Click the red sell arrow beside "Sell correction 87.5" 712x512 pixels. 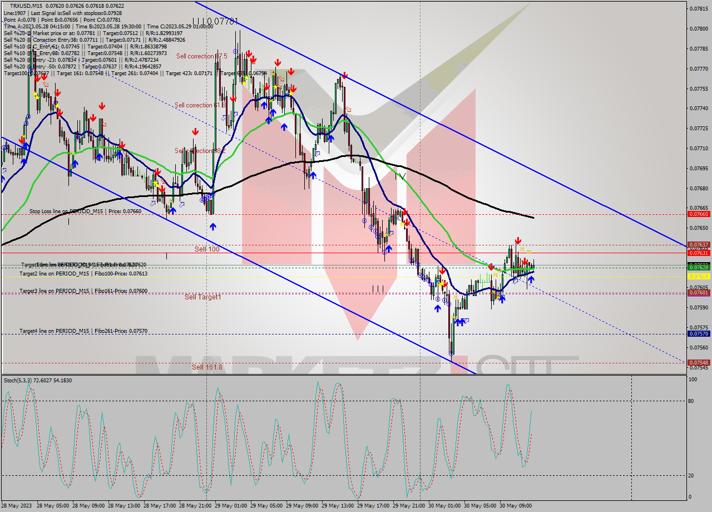(249, 53)
